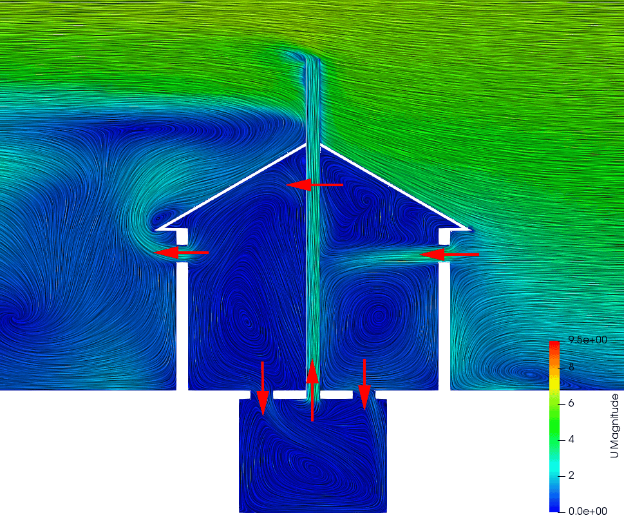Select the red arrow at left eave opening
This screenshot has height=520, width=624.
pyautogui.click(x=182, y=253)
